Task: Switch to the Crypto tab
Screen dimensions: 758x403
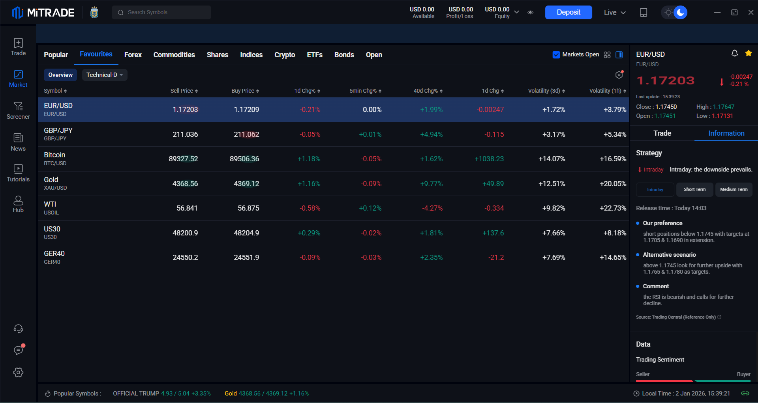Action: click(285, 55)
